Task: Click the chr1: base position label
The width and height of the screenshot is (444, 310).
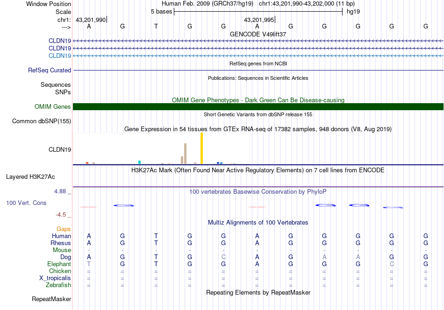Action: (x=64, y=20)
